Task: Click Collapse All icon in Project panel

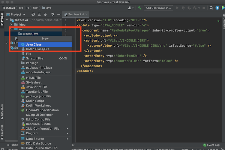Action: tap(45, 14)
